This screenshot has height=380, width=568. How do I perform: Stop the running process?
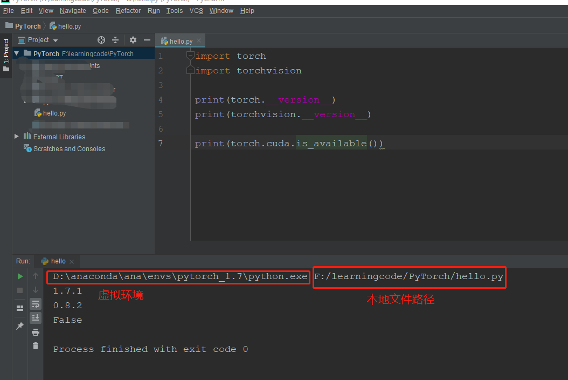[x=20, y=290]
